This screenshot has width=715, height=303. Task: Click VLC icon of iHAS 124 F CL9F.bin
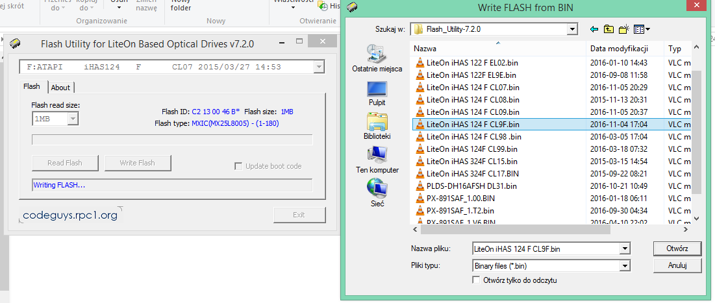[420, 125]
